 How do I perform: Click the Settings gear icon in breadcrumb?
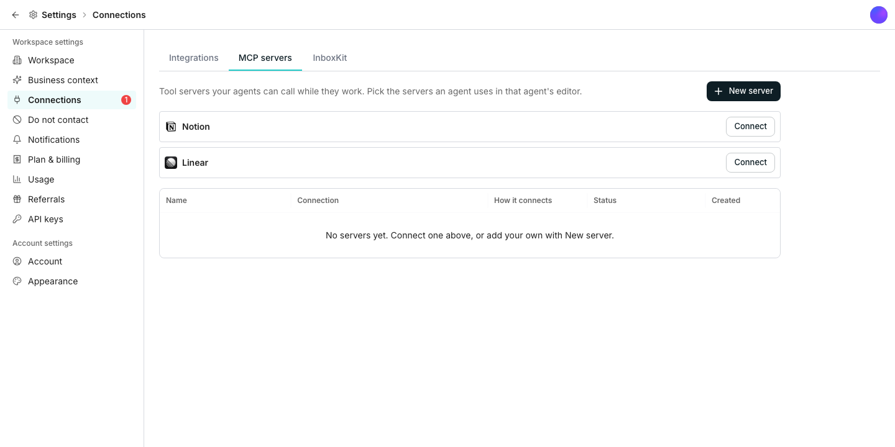[33, 15]
